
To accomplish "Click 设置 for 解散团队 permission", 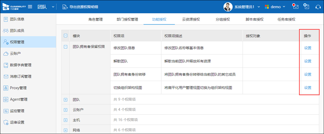I will [x=308, y=61].
